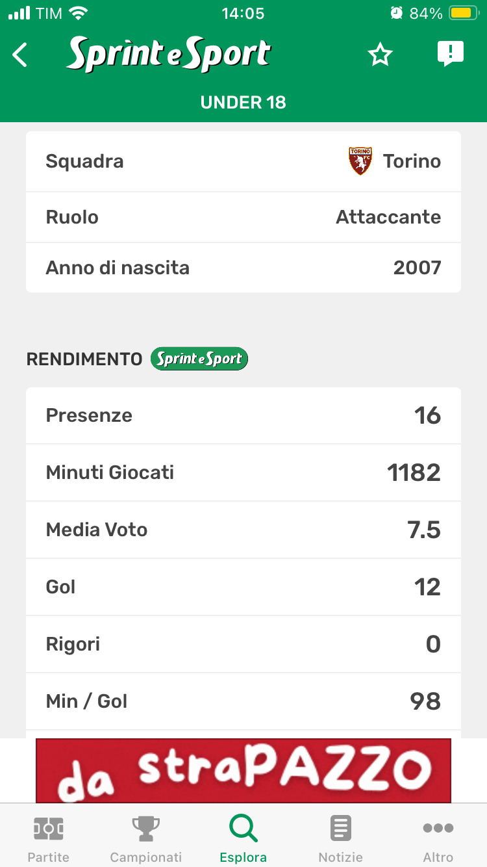
Task: Select the Media Voto row
Action: click(243, 530)
